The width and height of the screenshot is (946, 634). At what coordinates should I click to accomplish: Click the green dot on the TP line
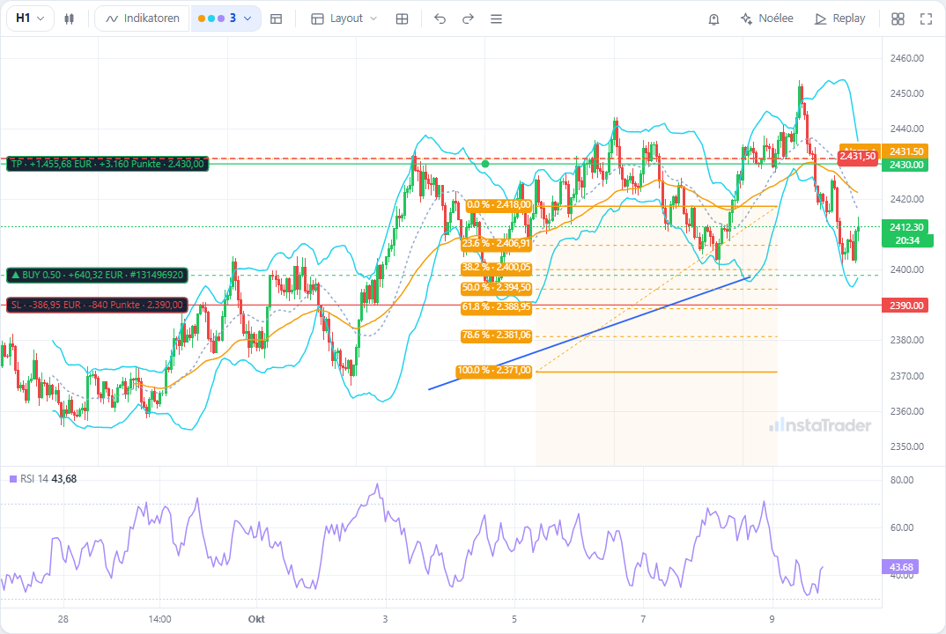tap(485, 164)
